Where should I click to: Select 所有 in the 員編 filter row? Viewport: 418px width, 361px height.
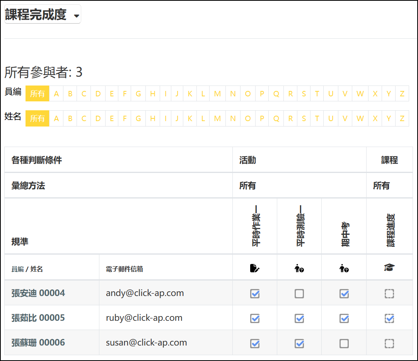[38, 94]
